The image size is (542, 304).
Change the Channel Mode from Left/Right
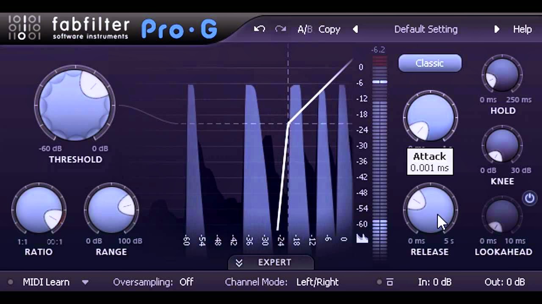coord(317,282)
